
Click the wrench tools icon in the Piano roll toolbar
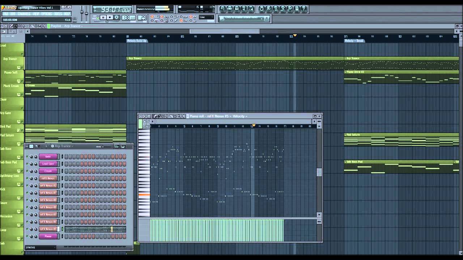[145, 116]
